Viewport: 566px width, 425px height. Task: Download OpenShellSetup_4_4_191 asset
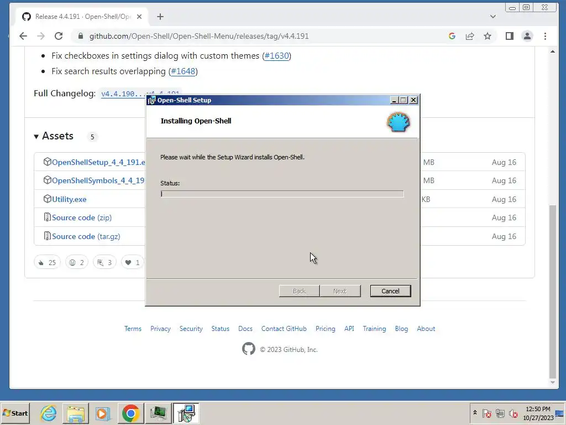(98, 162)
